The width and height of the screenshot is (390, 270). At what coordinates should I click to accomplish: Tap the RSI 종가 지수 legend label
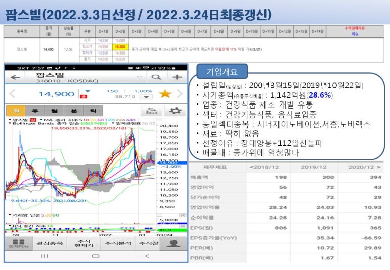click(31, 226)
